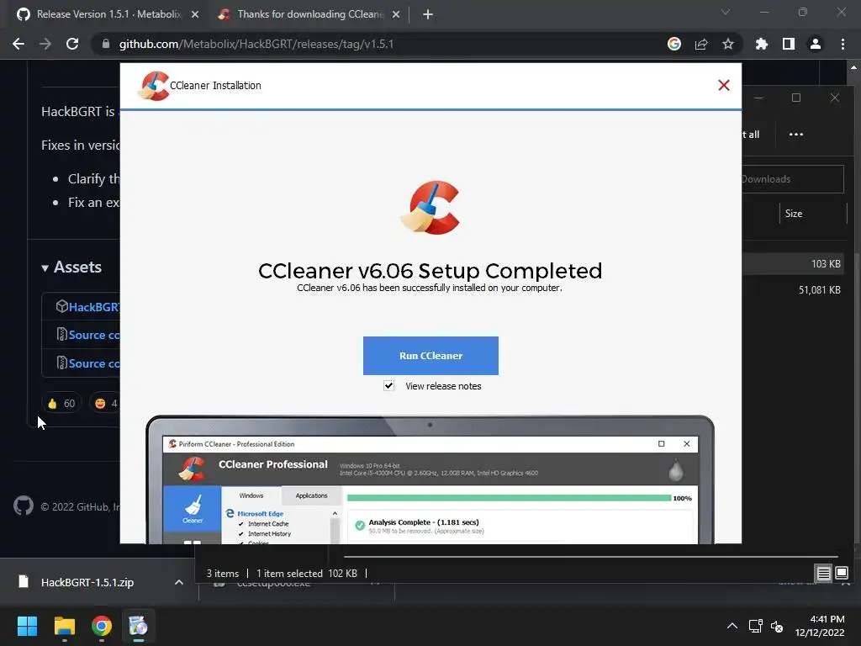861x646 pixels.
Task: Uncheck View release notes checkbox
Action: pos(388,385)
